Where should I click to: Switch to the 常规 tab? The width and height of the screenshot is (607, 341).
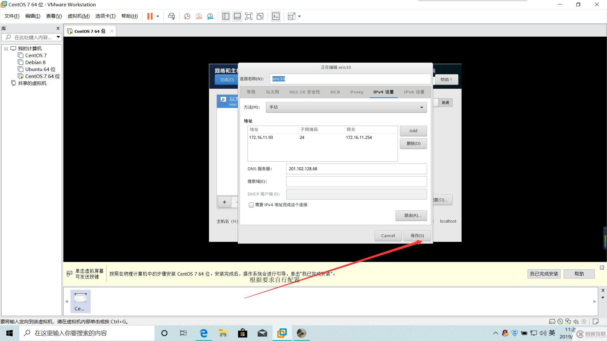coord(251,92)
